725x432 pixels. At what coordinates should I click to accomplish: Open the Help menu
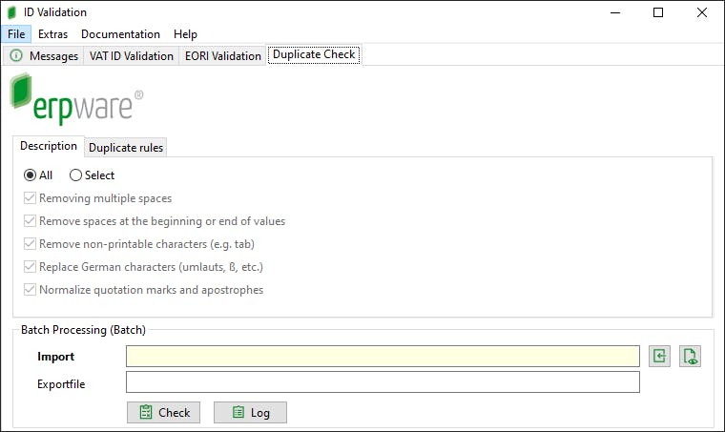pos(185,34)
